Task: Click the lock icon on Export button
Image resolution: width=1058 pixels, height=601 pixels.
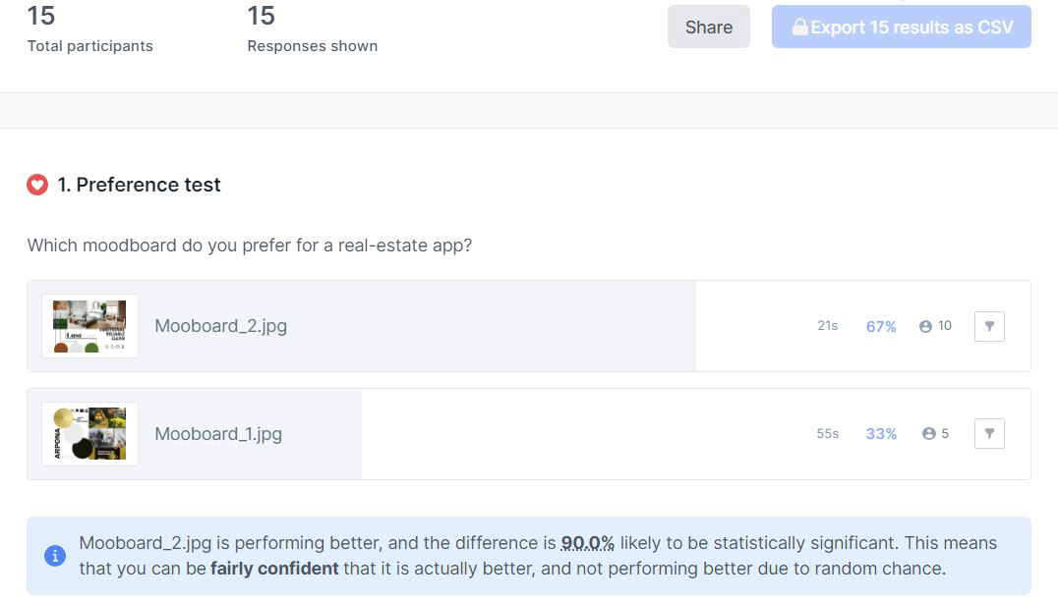Action: [799, 27]
